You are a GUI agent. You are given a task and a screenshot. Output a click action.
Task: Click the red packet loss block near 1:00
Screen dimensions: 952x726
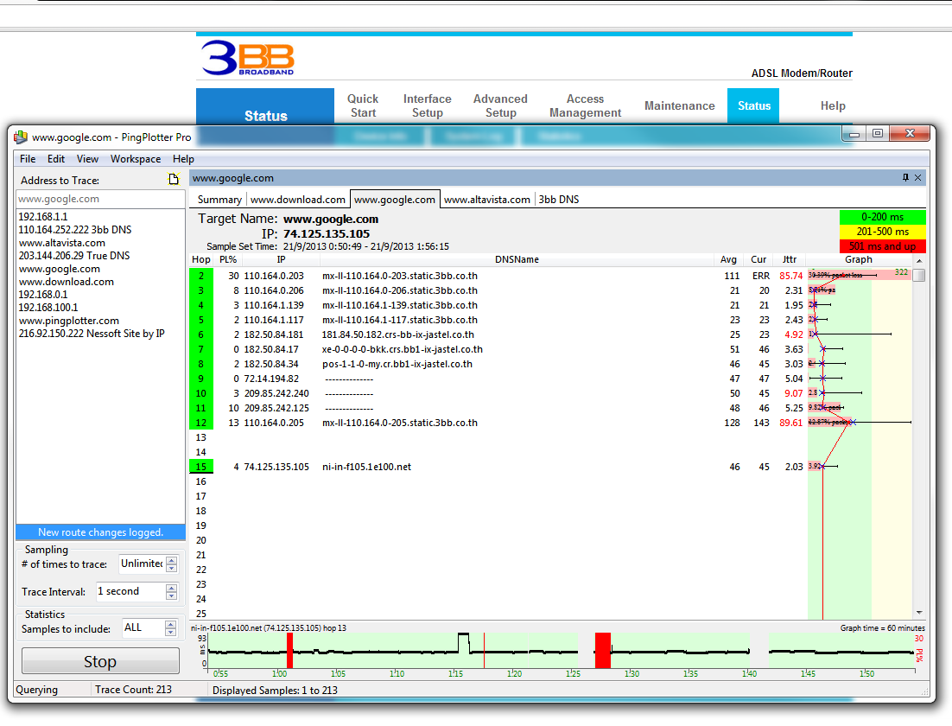289,651
